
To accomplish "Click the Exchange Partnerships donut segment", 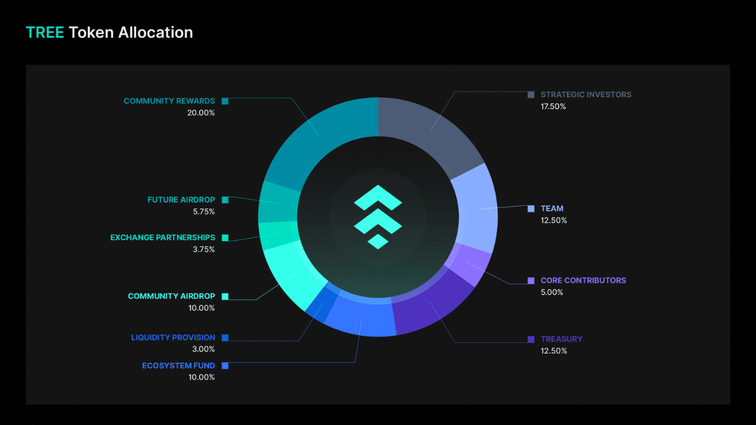I will [x=278, y=235].
